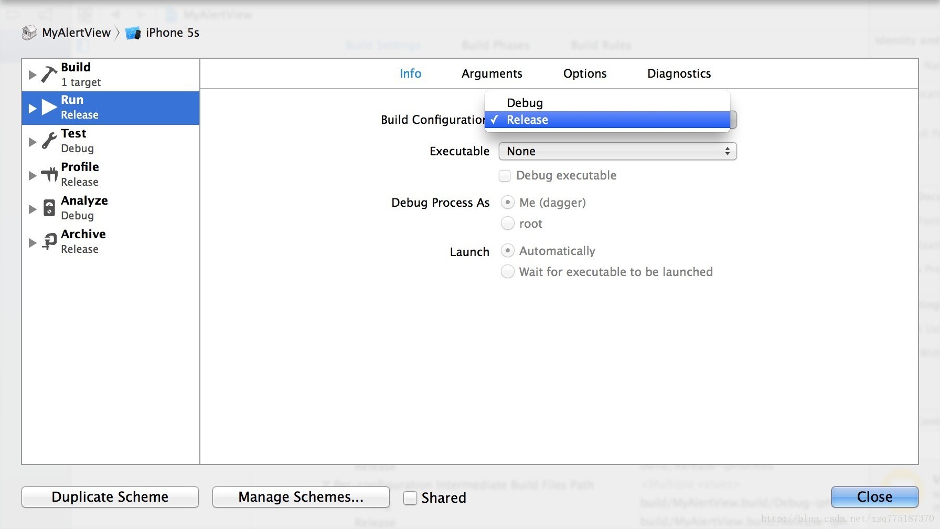Choose Release from build configuration menu
Image resolution: width=940 pixels, height=529 pixels.
(x=607, y=120)
